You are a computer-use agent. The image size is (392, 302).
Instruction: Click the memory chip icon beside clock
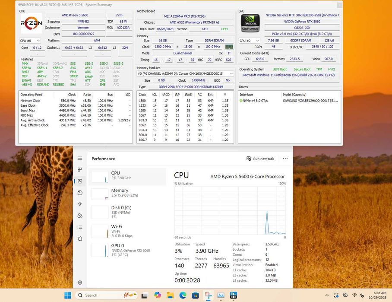229,47
